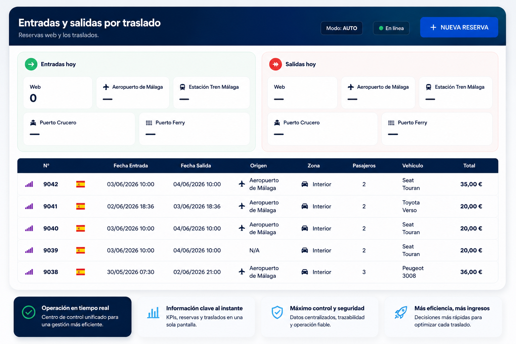Screen dimensions: 516x344
Task: Select reservation number 9038
Action: point(51,272)
